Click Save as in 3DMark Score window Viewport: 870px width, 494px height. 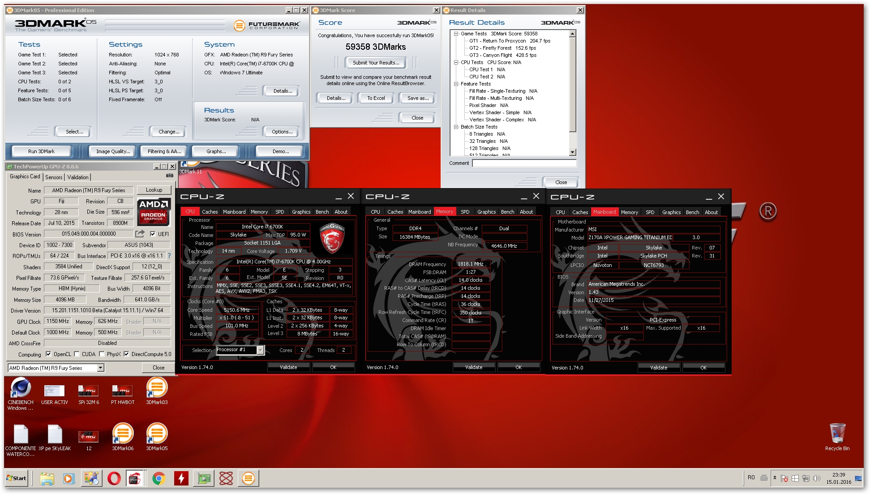click(x=417, y=98)
